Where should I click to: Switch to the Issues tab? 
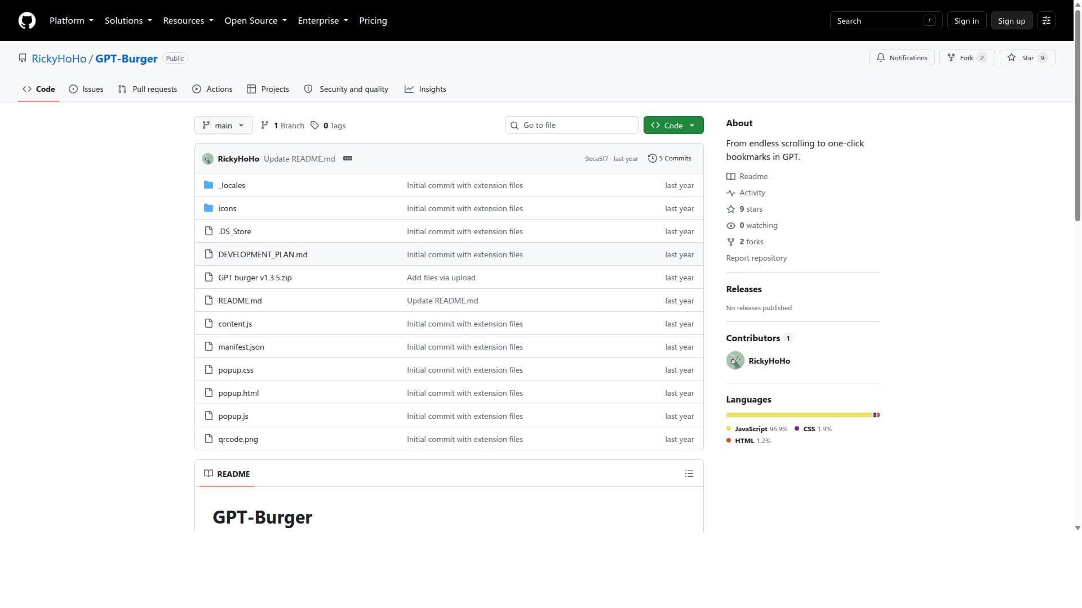click(x=86, y=89)
